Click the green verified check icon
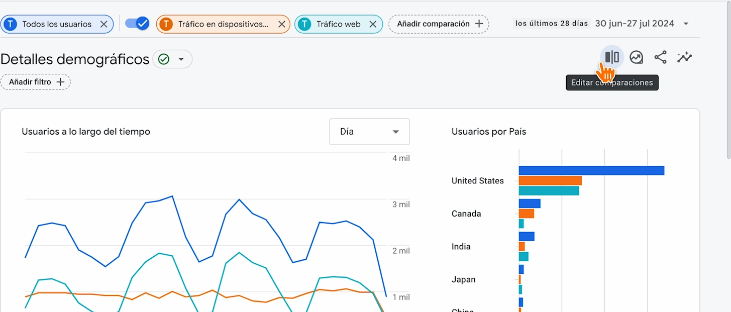 [164, 59]
